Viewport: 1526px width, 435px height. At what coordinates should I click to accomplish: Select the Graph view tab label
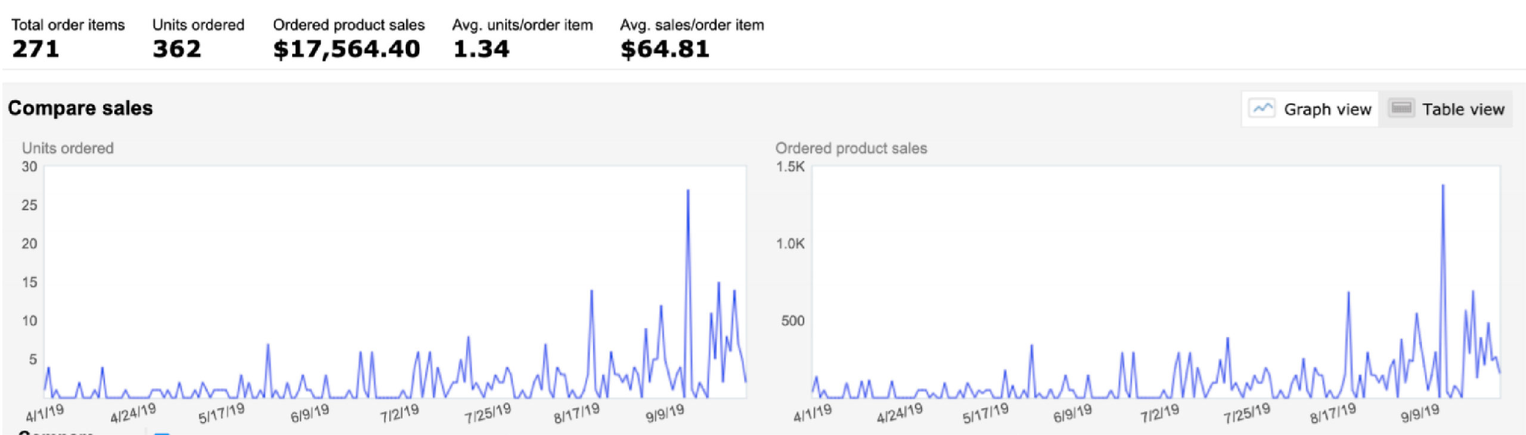pos(1327,109)
